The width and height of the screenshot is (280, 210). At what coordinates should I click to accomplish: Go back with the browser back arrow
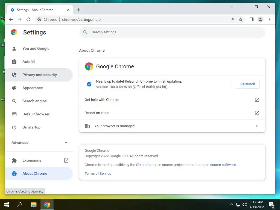point(11,19)
